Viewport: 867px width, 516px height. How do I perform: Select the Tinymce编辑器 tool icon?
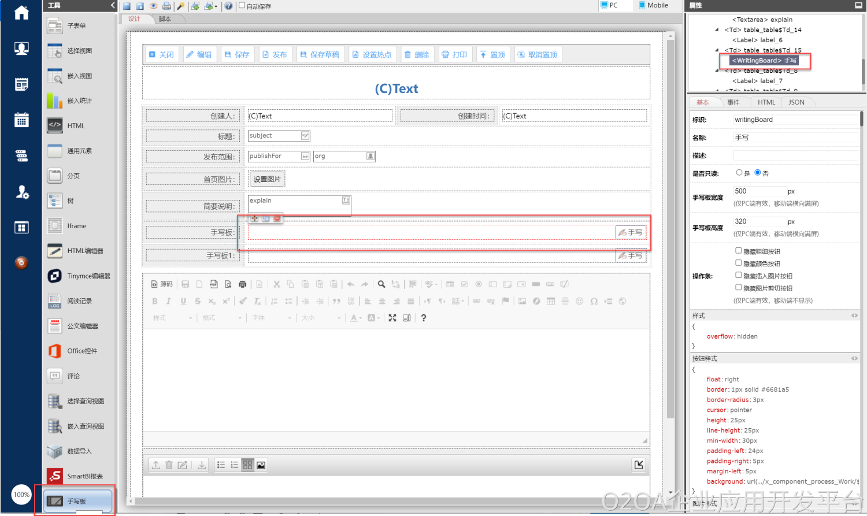coord(55,276)
